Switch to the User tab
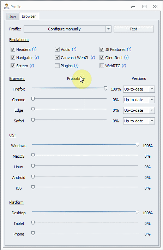Screen dimensions: 163x250 click(12, 17)
